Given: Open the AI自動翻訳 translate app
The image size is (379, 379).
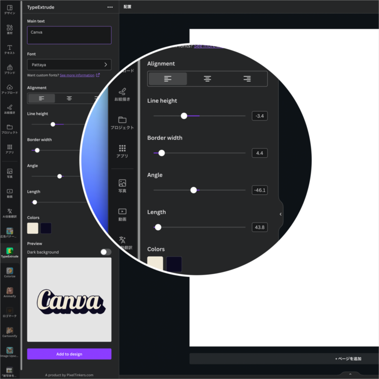Looking at the screenshot, I should click(9, 213).
